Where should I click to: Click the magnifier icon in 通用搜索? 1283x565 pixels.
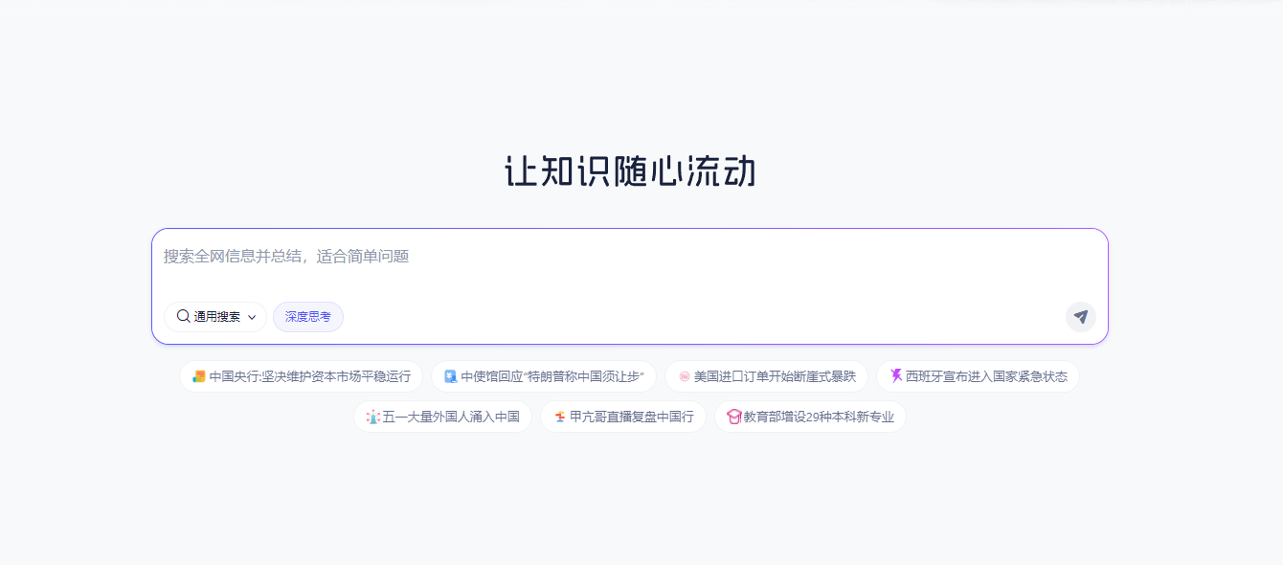click(183, 316)
